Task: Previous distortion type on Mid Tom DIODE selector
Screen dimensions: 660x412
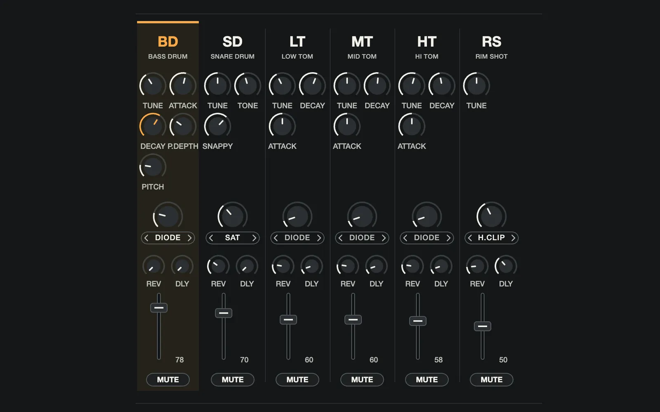Action: 340,238
